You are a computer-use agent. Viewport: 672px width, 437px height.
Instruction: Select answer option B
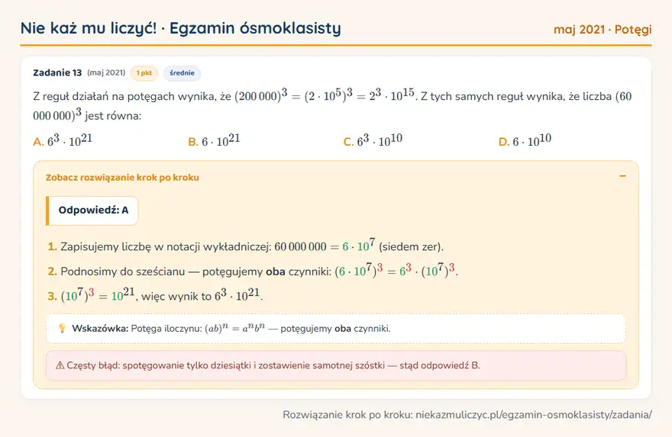pos(215,140)
